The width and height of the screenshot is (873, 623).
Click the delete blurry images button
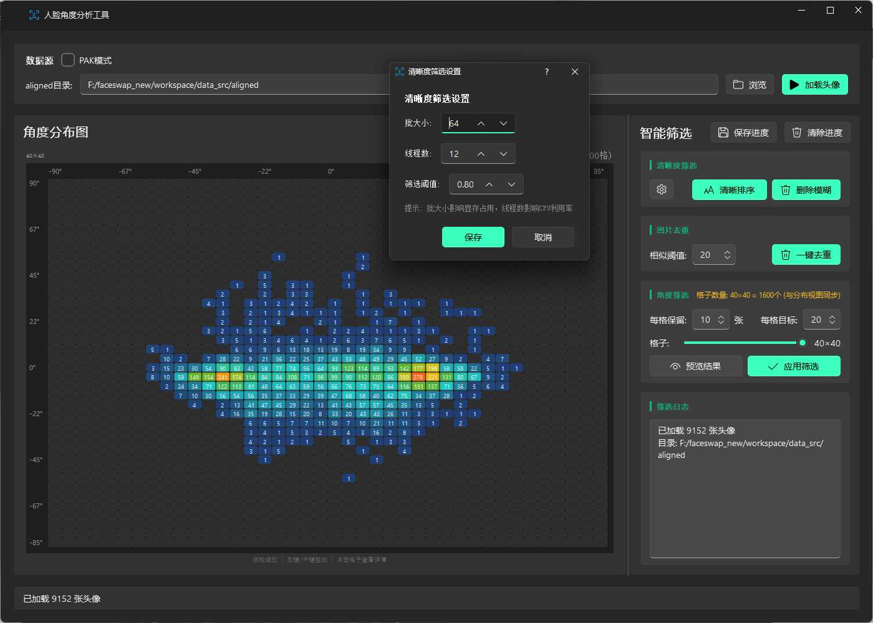click(806, 190)
